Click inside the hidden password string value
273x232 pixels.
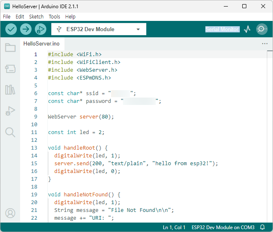point(139,101)
